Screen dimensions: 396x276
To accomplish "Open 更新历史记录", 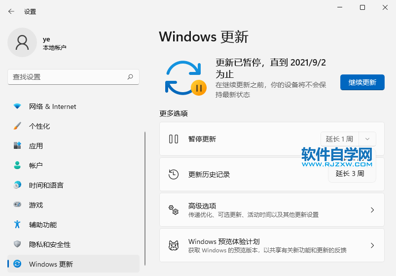I will pos(272,174).
